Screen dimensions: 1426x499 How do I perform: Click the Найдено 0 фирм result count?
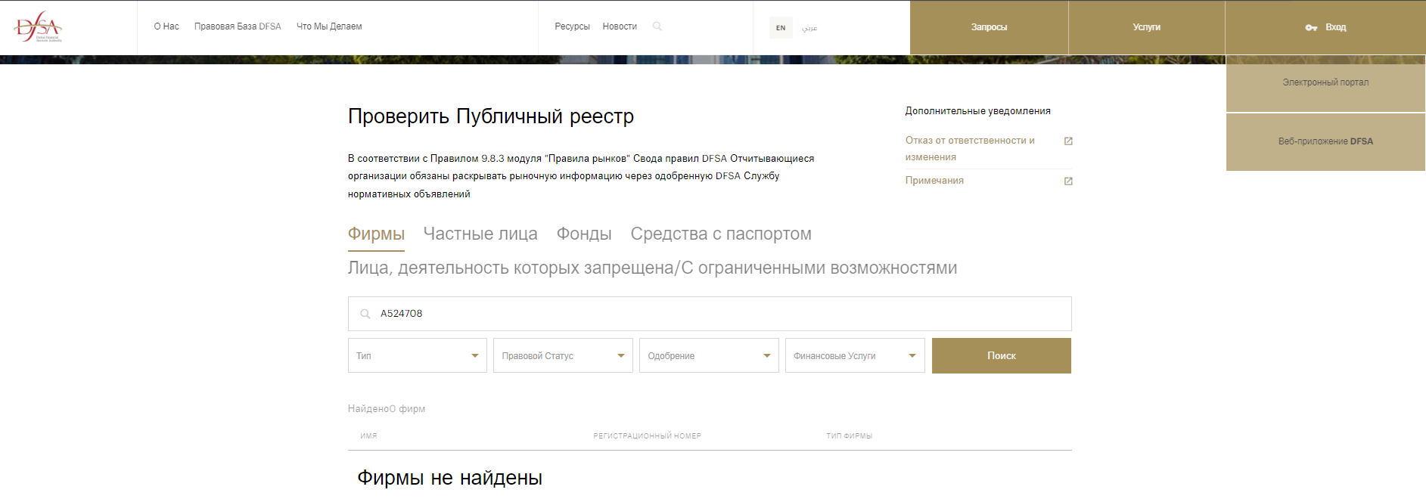pyautogui.click(x=387, y=409)
